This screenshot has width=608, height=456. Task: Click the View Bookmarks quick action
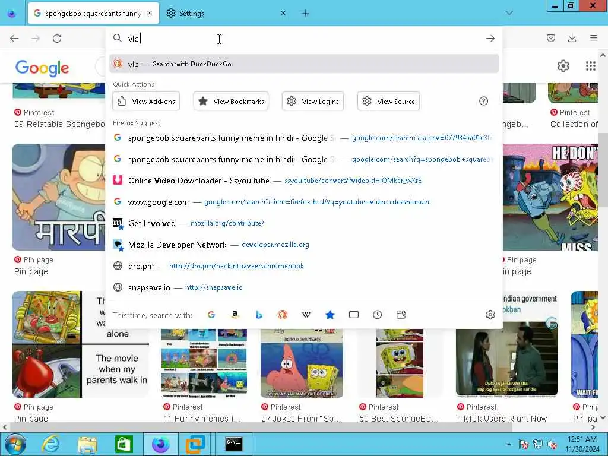click(x=231, y=101)
